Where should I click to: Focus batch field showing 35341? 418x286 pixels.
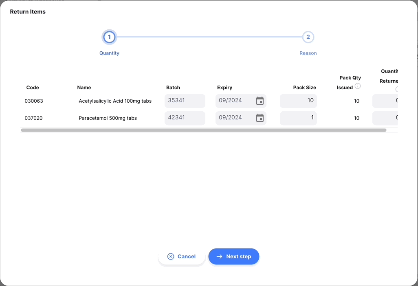pos(185,101)
